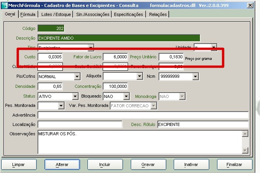Focus the Fator de Lucro field

pos(116,57)
